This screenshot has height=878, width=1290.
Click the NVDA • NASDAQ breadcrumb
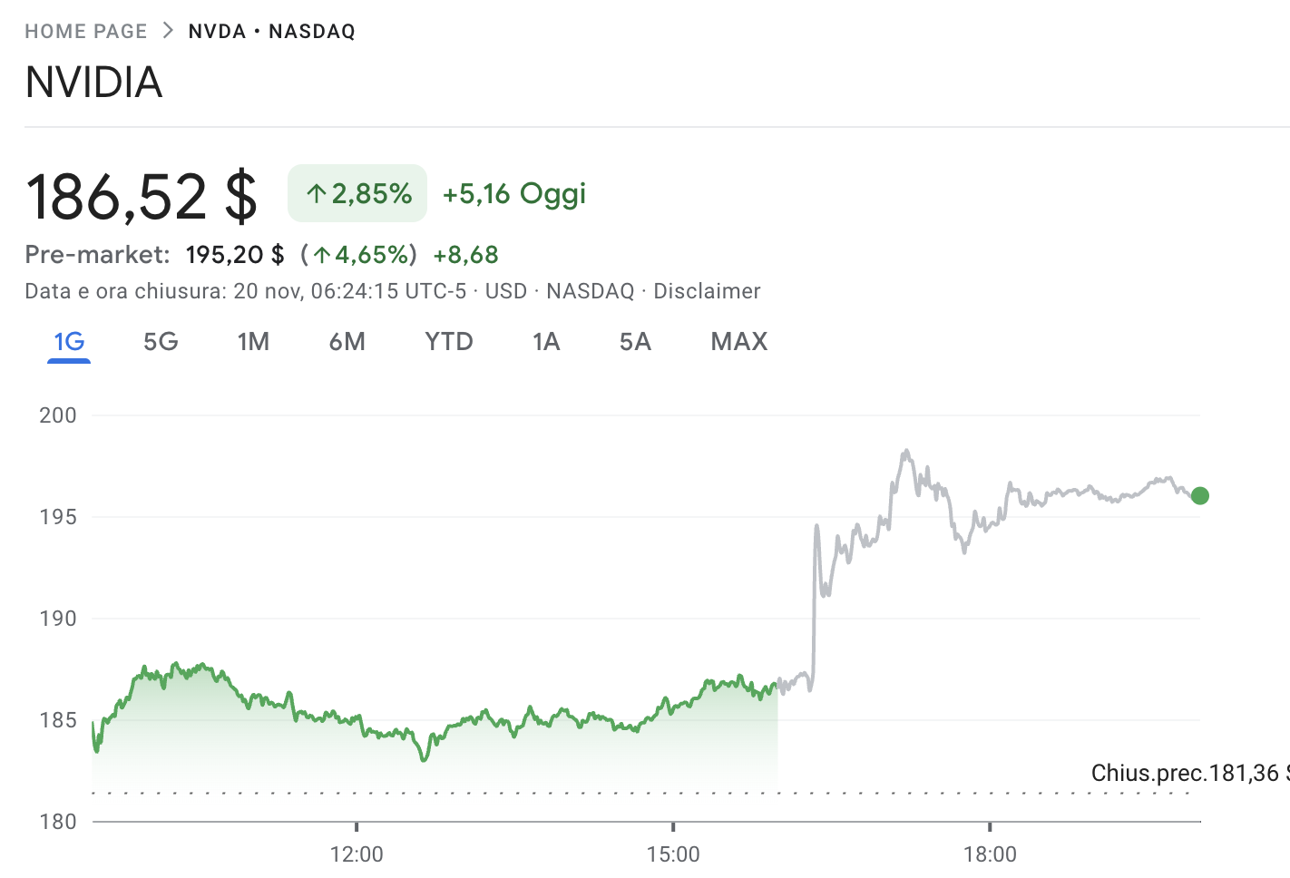271,32
